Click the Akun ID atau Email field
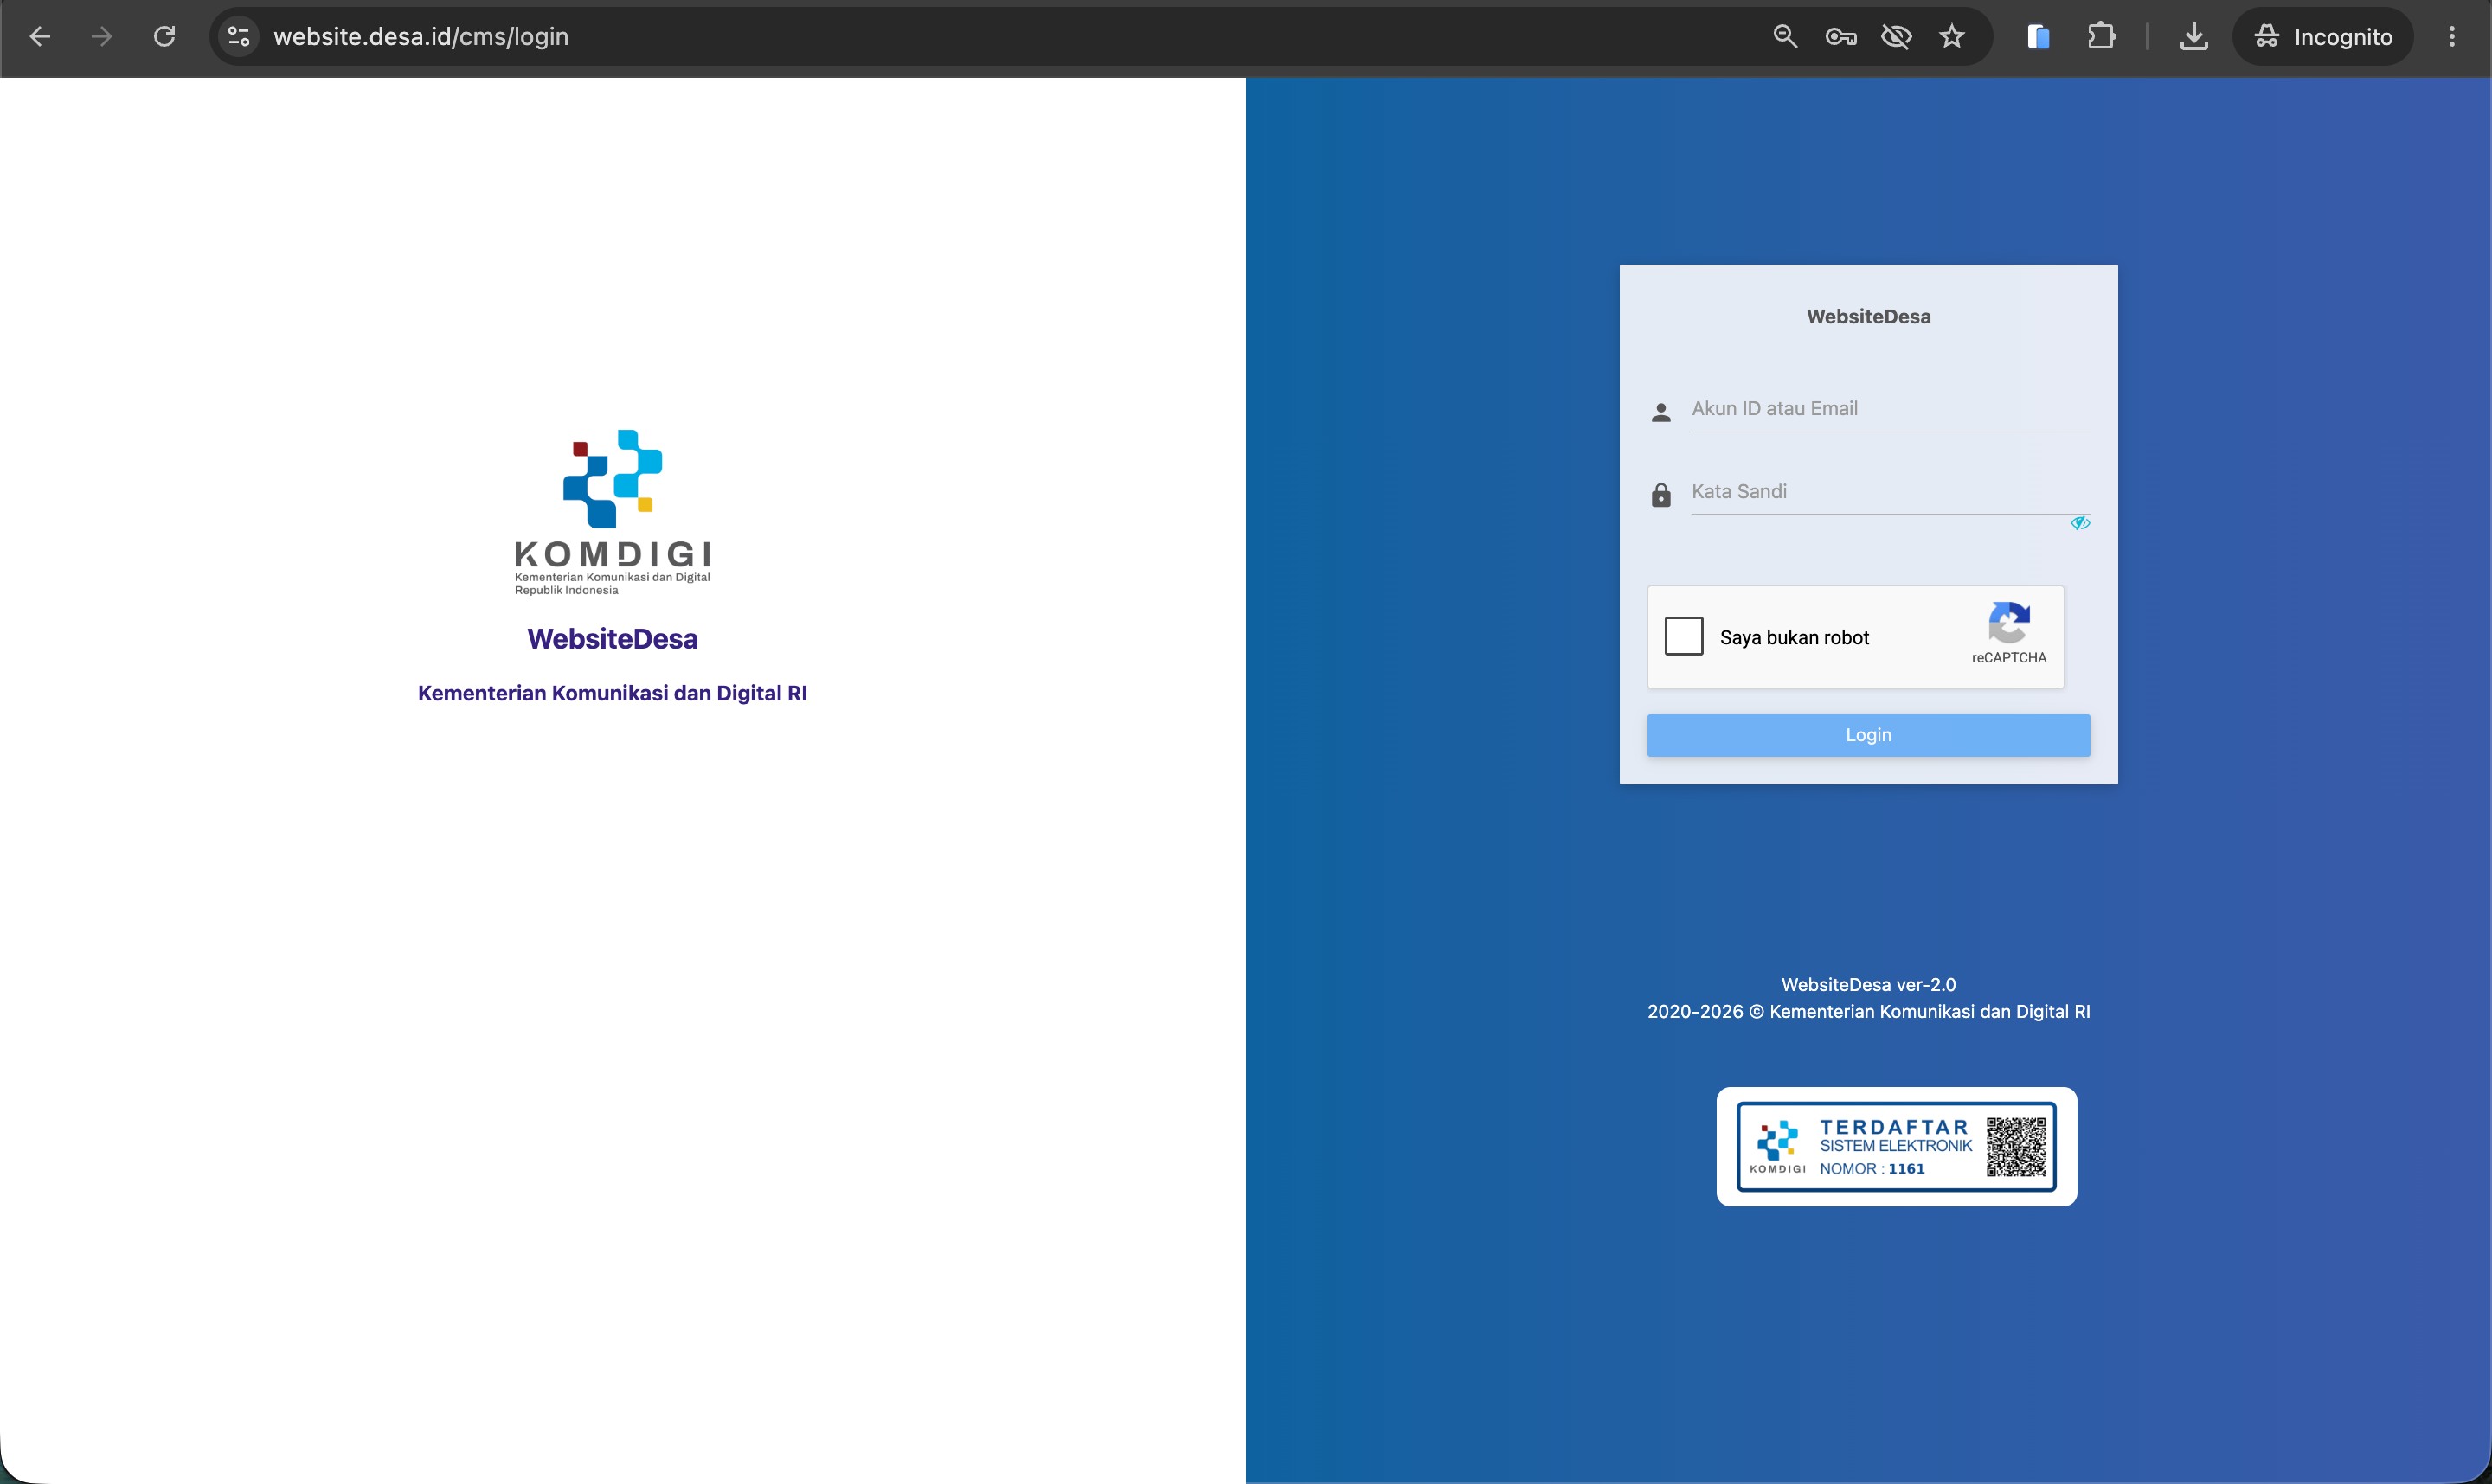The height and width of the screenshot is (1484, 2492). (1890, 409)
